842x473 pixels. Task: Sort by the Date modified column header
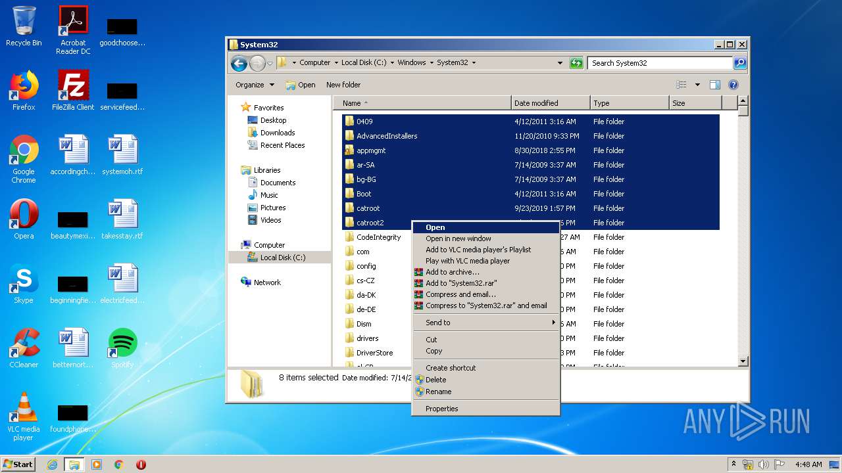[x=550, y=103]
